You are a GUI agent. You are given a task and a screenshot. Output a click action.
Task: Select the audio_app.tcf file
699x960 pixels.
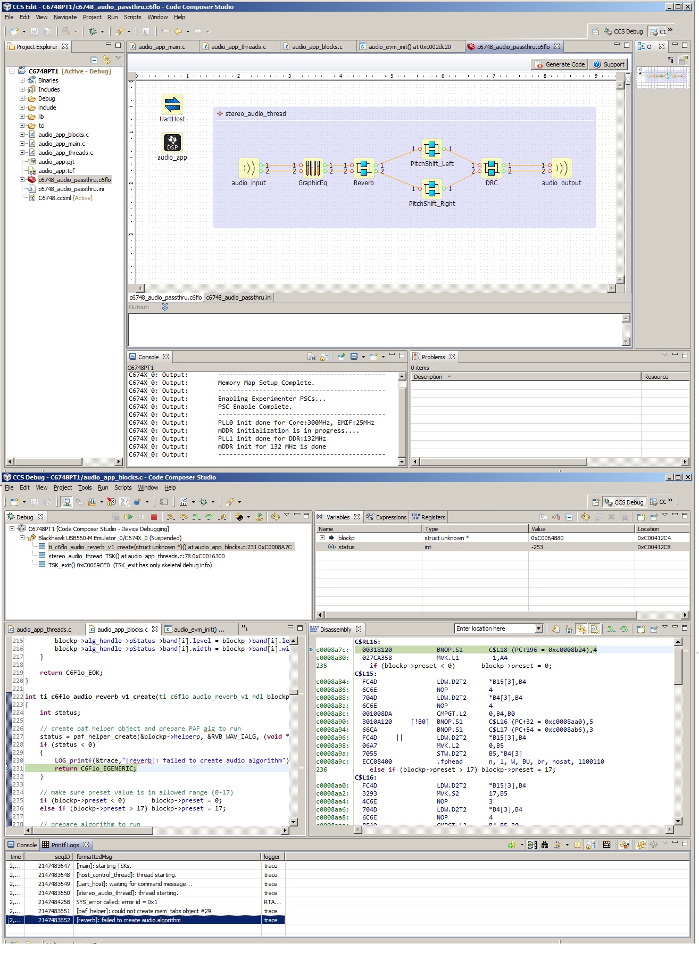[x=56, y=171]
